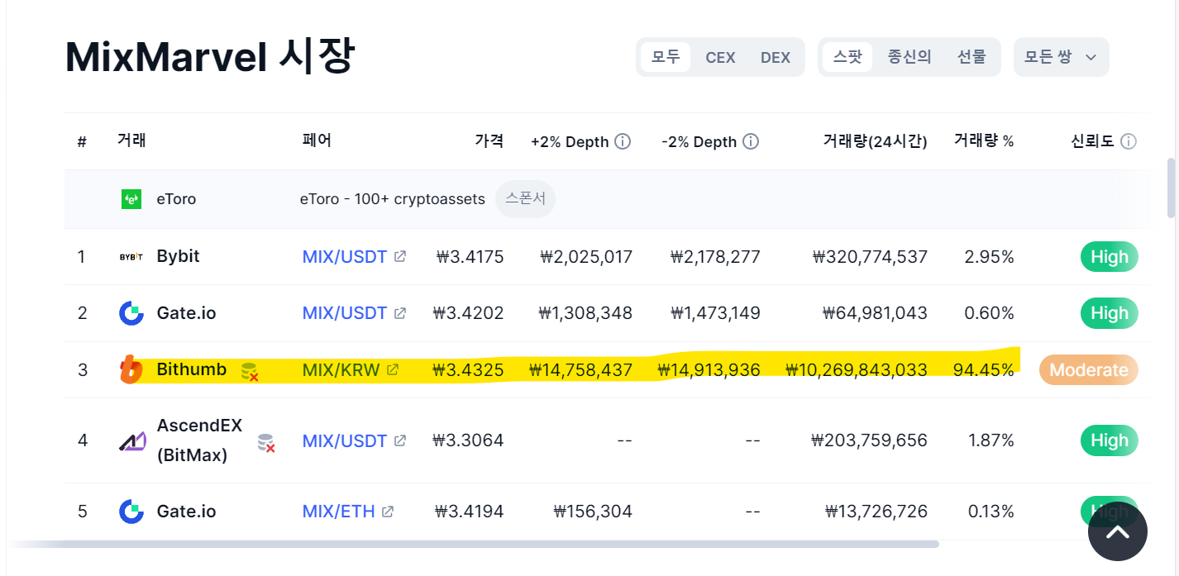The image size is (1179, 576).
Task: Click the Bybit exchange logo
Action: pos(131,257)
